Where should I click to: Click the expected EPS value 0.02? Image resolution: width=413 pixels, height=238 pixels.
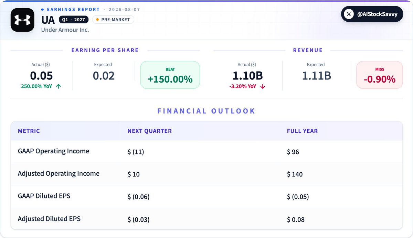[x=104, y=76]
